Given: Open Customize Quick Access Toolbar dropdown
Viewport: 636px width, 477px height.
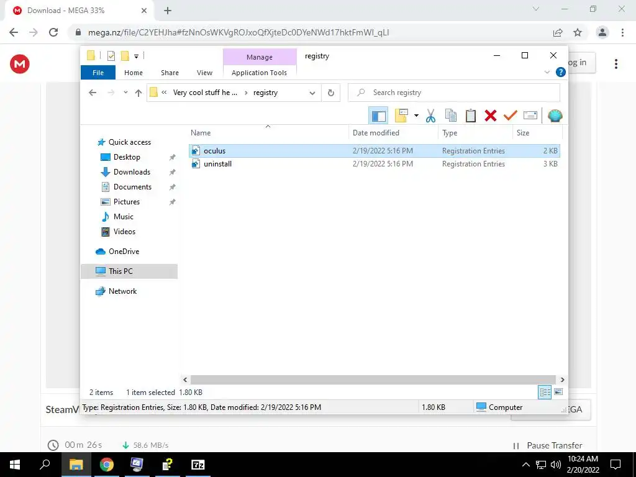Looking at the screenshot, I should click(x=136, y=57).
